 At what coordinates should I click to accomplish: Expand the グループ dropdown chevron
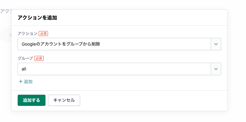click(216, 69)
